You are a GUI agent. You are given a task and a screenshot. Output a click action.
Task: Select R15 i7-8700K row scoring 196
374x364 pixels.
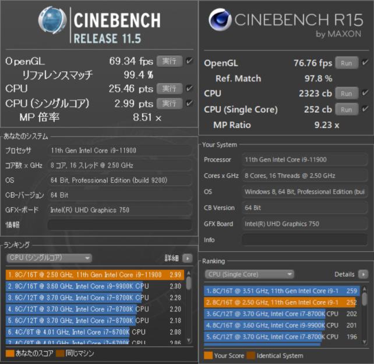tap(282, 337)
